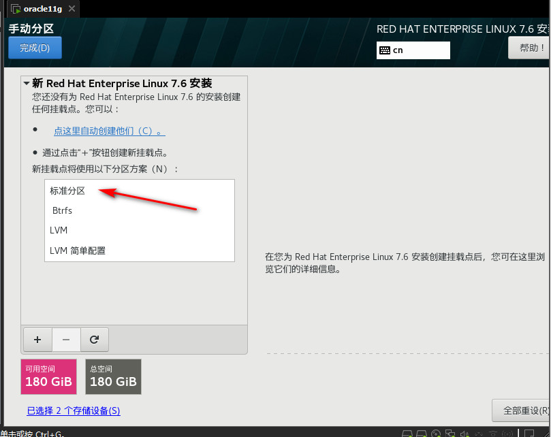551x437 pixels.
Task: Switch to the oracle11g tab
Action: click(x=40, y=9)
